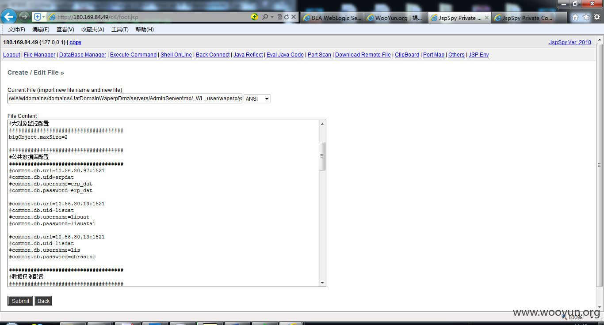Screen dimensions: 604x325
Task: Click the browser Forward arrow button
Action: pyautogui.click(x=24, y=17)
